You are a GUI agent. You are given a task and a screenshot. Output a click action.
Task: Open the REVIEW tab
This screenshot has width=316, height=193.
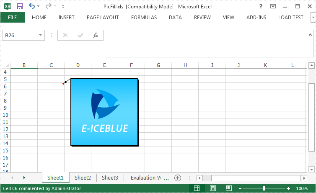coord(202,18)
